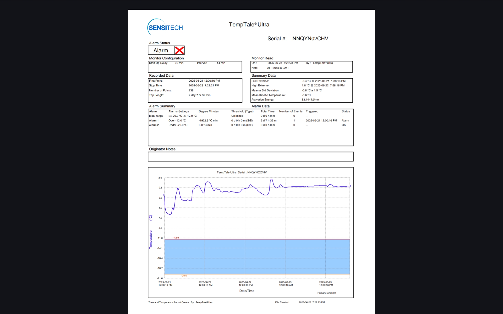Click chart title 'TempTale Ultra Serial : NNQYN02CHV'

point(242,172)
